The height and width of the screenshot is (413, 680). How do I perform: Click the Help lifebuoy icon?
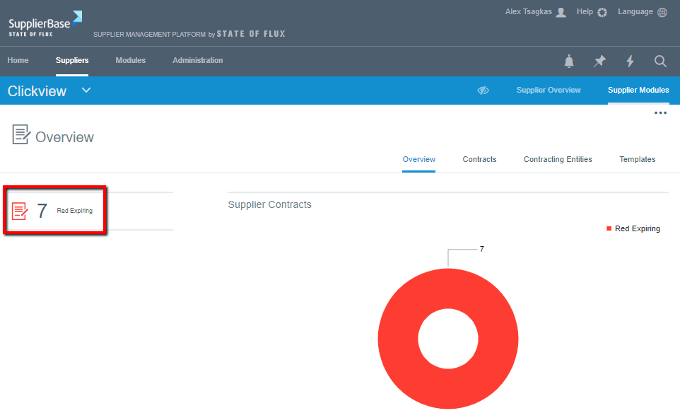click(602, 13)
